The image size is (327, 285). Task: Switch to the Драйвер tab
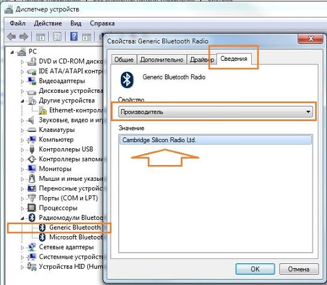(x=202, y=60)
